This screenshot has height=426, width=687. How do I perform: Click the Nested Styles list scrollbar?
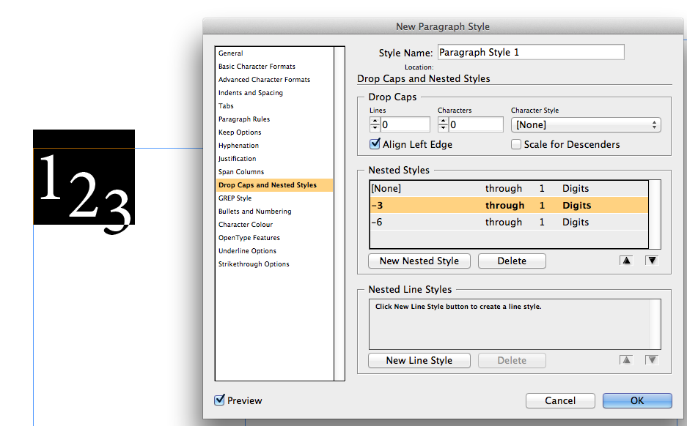point(655,214)
